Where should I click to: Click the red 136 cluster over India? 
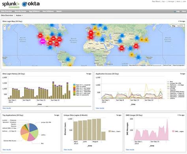pos(122,48)
